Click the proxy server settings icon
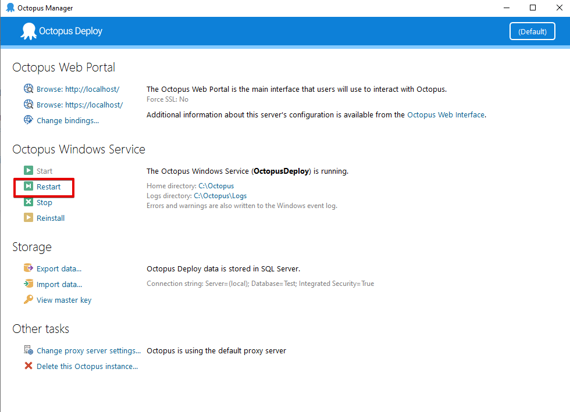 point(28,350)
